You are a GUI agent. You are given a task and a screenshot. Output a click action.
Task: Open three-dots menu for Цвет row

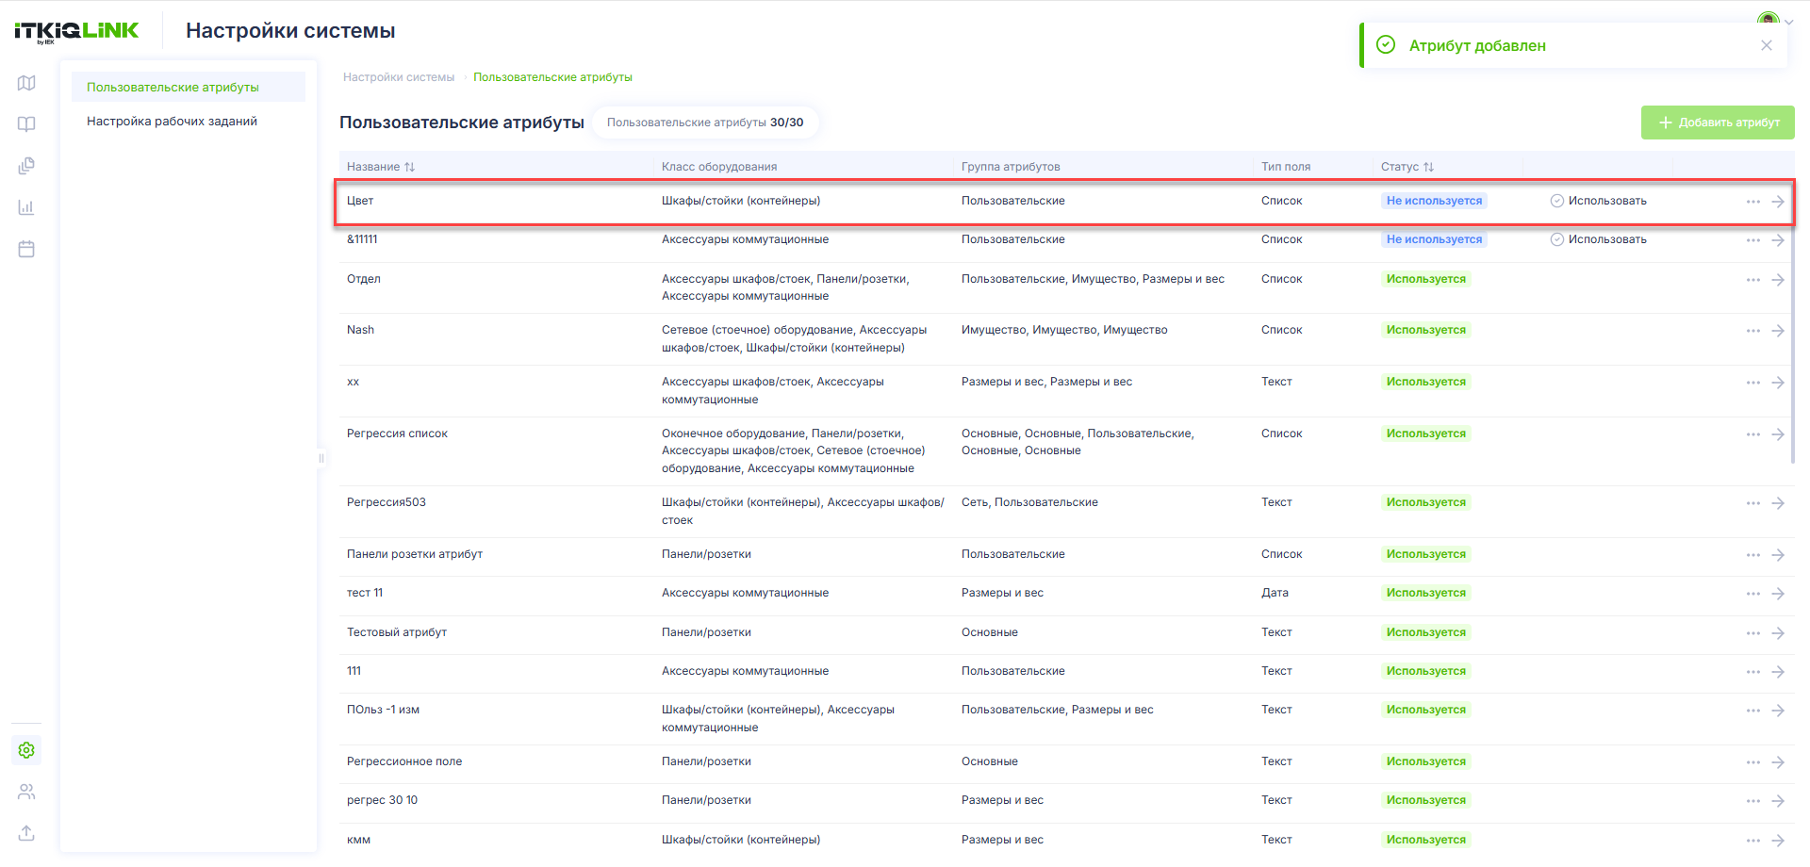click(1753, 202)
